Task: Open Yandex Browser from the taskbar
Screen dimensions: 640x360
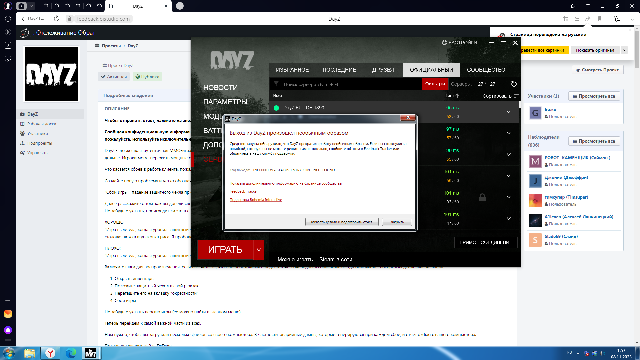Action: pos(50,353)
